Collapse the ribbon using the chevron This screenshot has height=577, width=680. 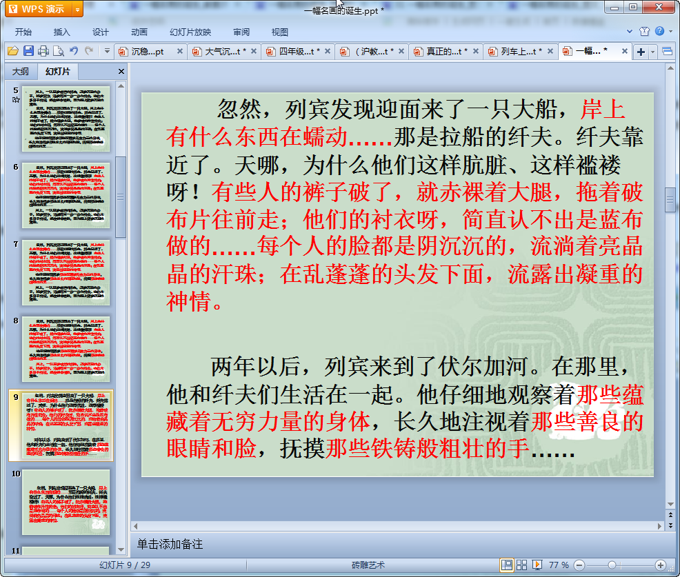(x=630, y=31)
